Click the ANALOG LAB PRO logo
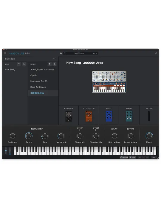This screenshot has height=209, width=161. [20, 53]
